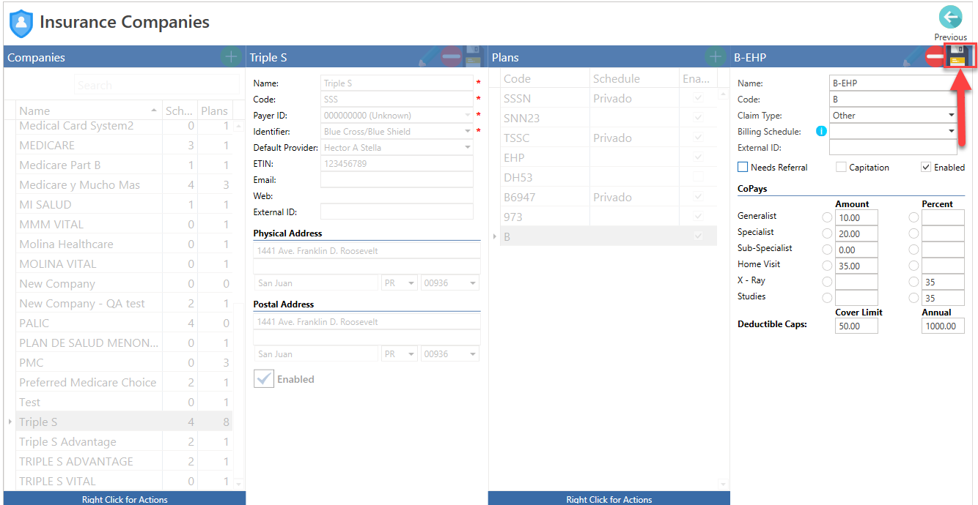The width and height of the screenshot is (978, 505).
Task: Select the Triple S Advantage company row
Action: tap(125, 442)
